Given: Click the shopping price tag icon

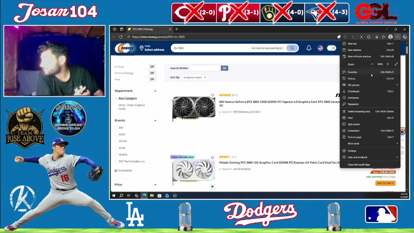Looking at the screenshot, I should [x=339, y=37].
